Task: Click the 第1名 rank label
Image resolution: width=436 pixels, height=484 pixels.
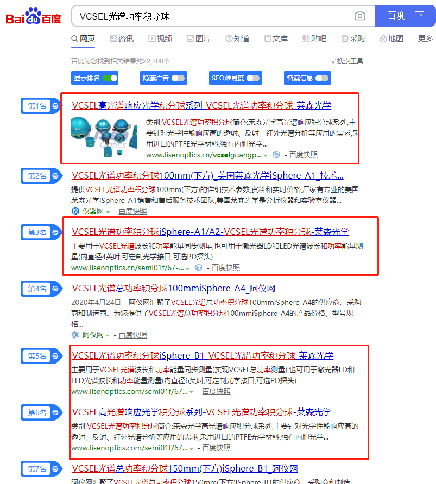Action: pos(37,106)
